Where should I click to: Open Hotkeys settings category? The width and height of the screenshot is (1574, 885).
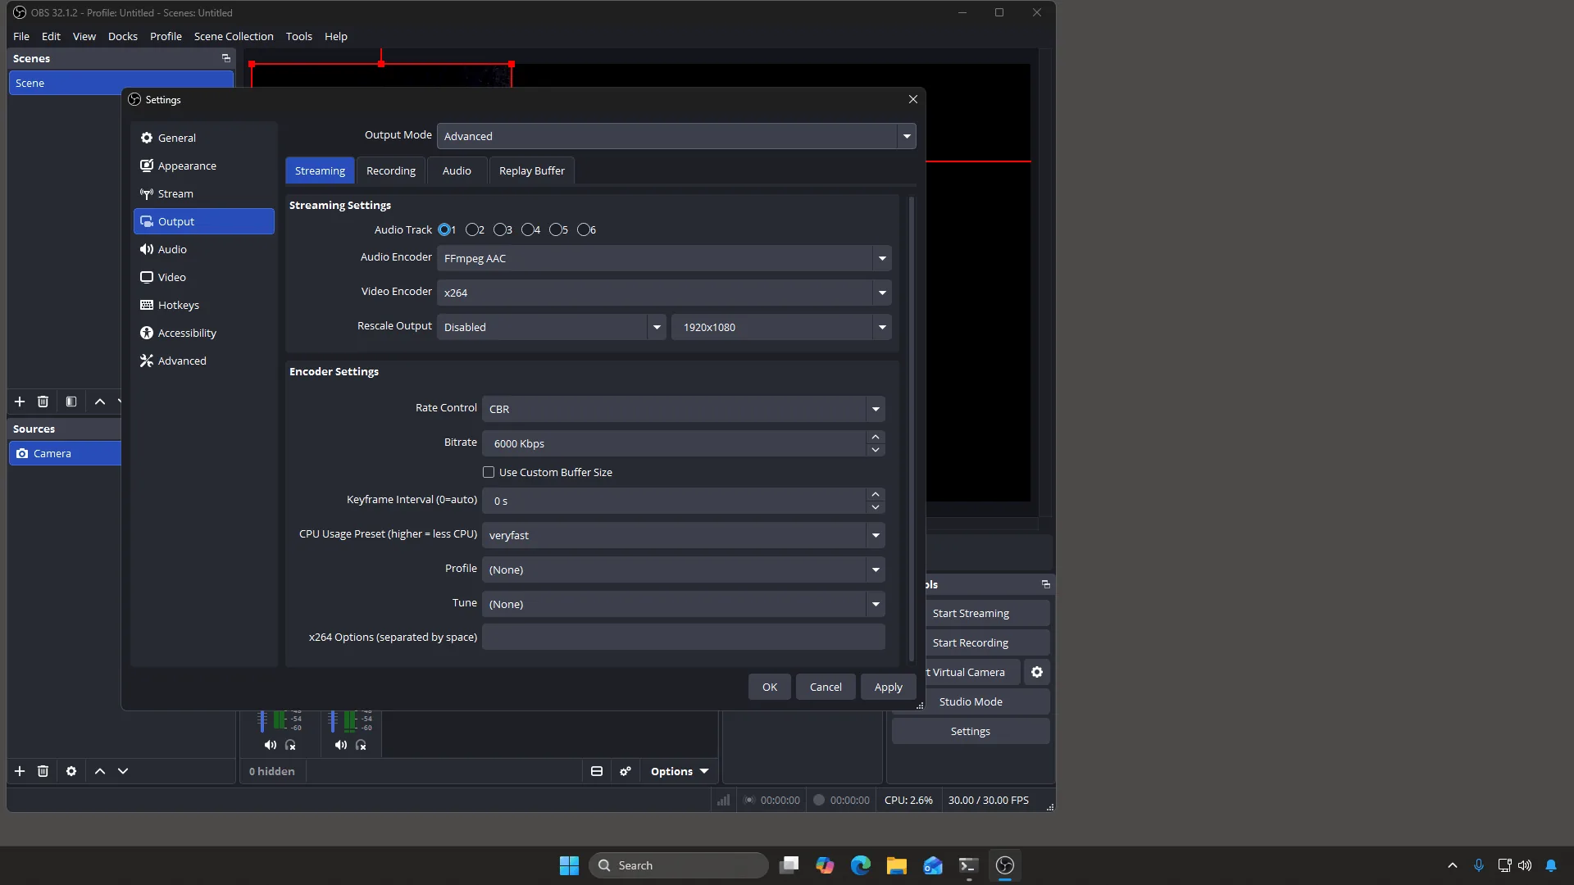pyautogui.click(x=203, y=305)
